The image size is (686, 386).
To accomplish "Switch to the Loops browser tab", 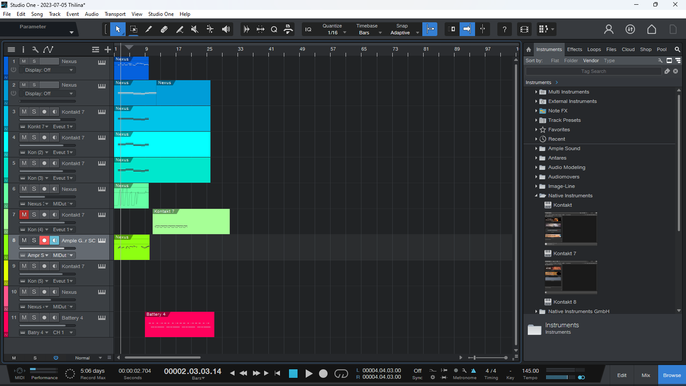I will [594, 49].
